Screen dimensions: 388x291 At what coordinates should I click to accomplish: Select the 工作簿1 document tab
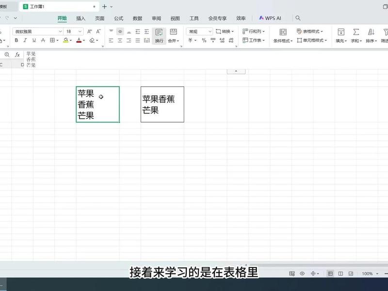59,7
